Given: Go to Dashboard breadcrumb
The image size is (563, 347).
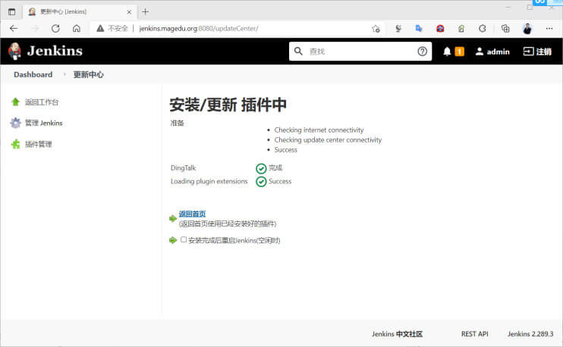Looking at the screenshot, I should click(x=33, y=74).
